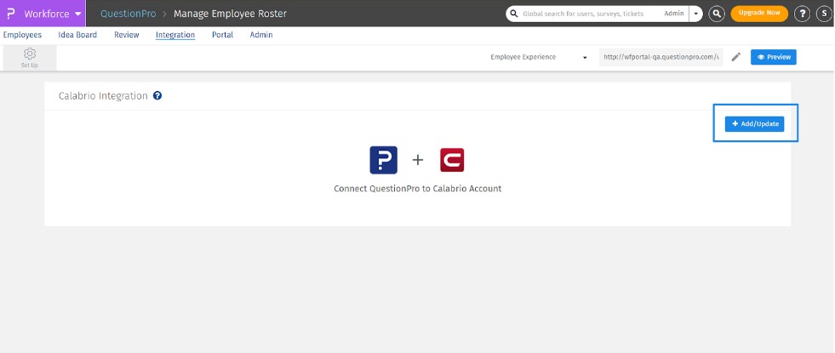835x353 pixels.
Task: Open the help question mark icon
Action: tap(802, 14)
